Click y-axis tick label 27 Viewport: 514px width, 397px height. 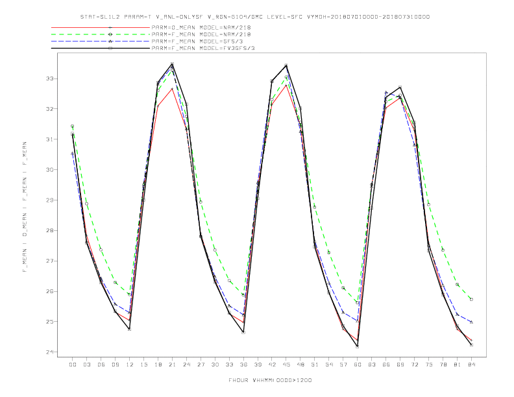tap(50, 261)
